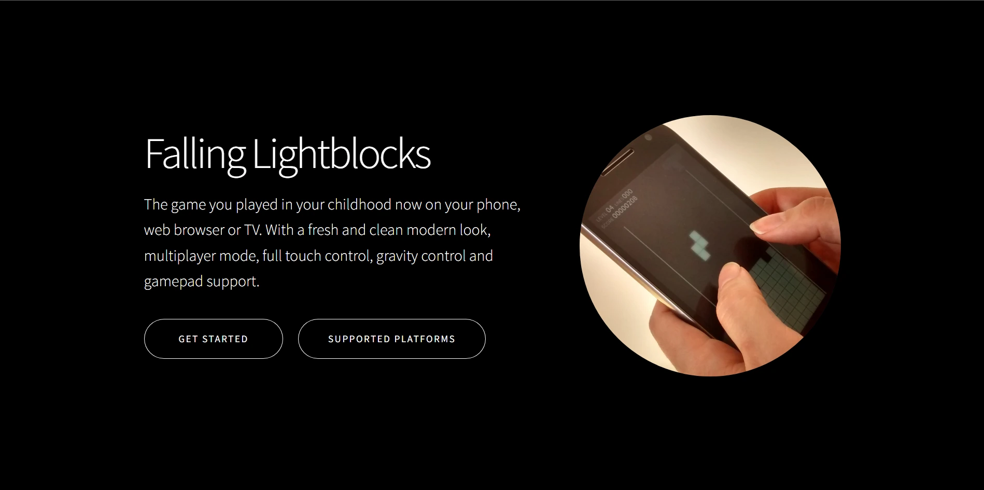Viewport: 984px width, 490px height.
Task: Click the word "Falling" in the title
Action: coord(195,155)
